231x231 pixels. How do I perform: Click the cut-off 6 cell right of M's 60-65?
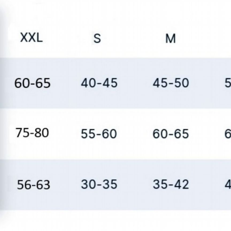(x=228, y=134)
